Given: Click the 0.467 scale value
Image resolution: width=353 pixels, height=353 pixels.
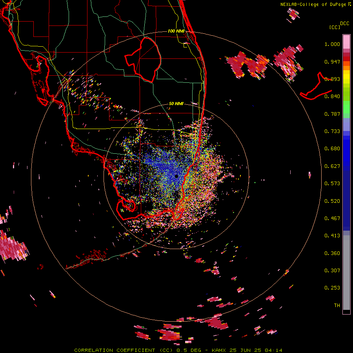Looking at the screenshot, I should click(332, 218).
